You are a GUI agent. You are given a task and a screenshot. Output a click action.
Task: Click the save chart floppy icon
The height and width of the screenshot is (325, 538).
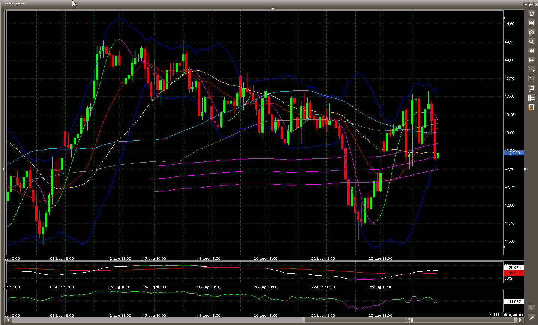click(x=531, y=23)
